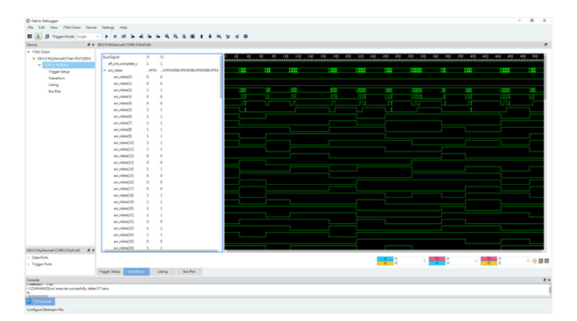Switch to the Trigger Setup bottom tab

pyautogui.click(x=109, y=272)
